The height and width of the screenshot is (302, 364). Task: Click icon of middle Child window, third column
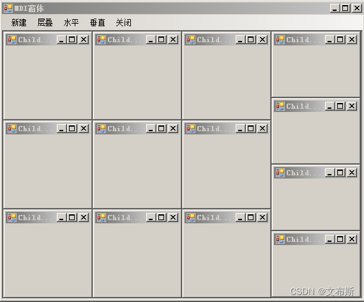(x=190, y=129)
